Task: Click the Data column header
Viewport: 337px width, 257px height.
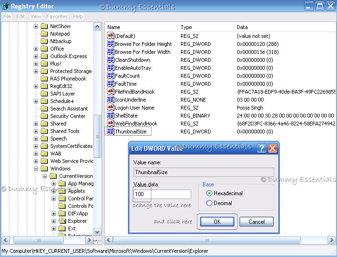Action: (285, 27)
